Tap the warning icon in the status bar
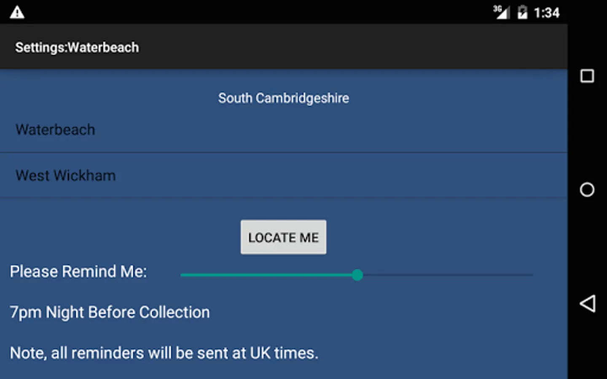This screenshot has width=607, height=379. (x=17, y=12)
